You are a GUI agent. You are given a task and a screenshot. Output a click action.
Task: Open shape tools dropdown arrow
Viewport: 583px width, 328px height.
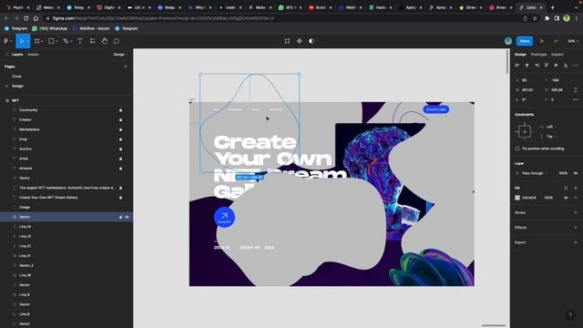click(x=56, y=41)
